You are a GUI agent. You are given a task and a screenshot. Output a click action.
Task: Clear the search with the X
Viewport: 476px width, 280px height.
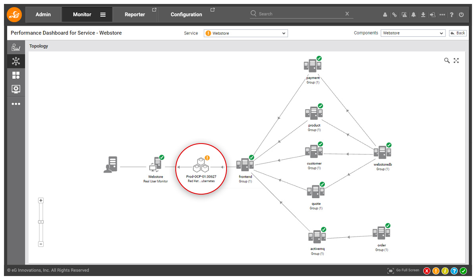[x=347, y=13]
